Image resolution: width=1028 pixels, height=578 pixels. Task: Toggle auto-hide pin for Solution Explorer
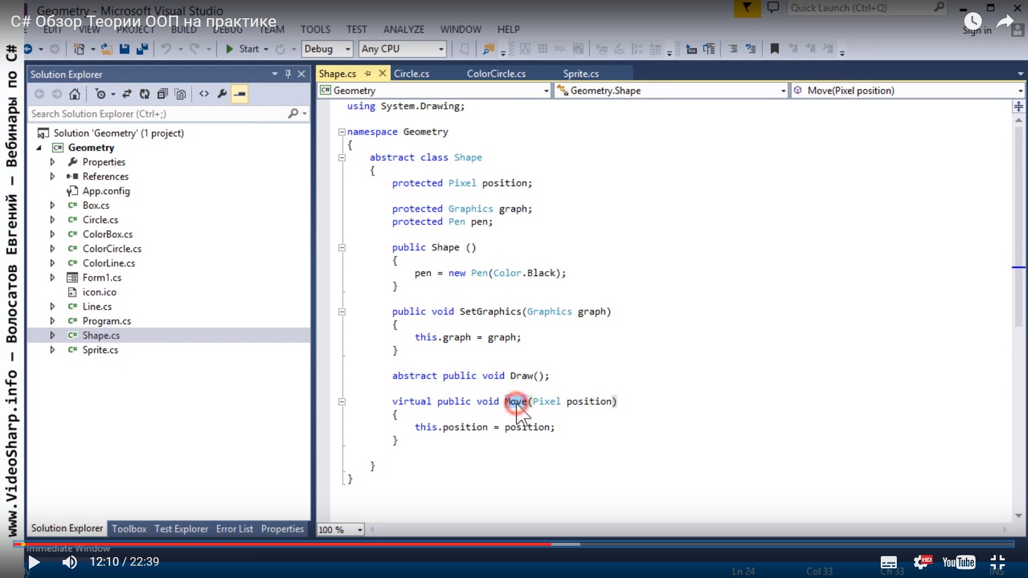click(x=288, y=74)
